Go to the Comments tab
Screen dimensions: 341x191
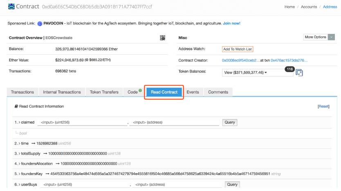(x=218, y=92)
